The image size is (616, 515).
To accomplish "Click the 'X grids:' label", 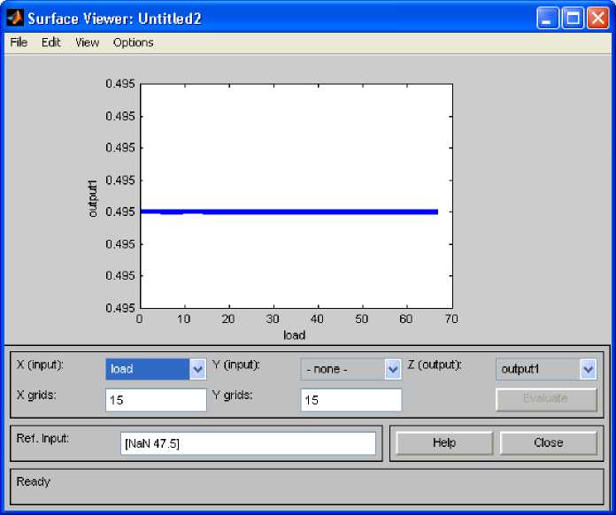I will click(x=36, y=395).
